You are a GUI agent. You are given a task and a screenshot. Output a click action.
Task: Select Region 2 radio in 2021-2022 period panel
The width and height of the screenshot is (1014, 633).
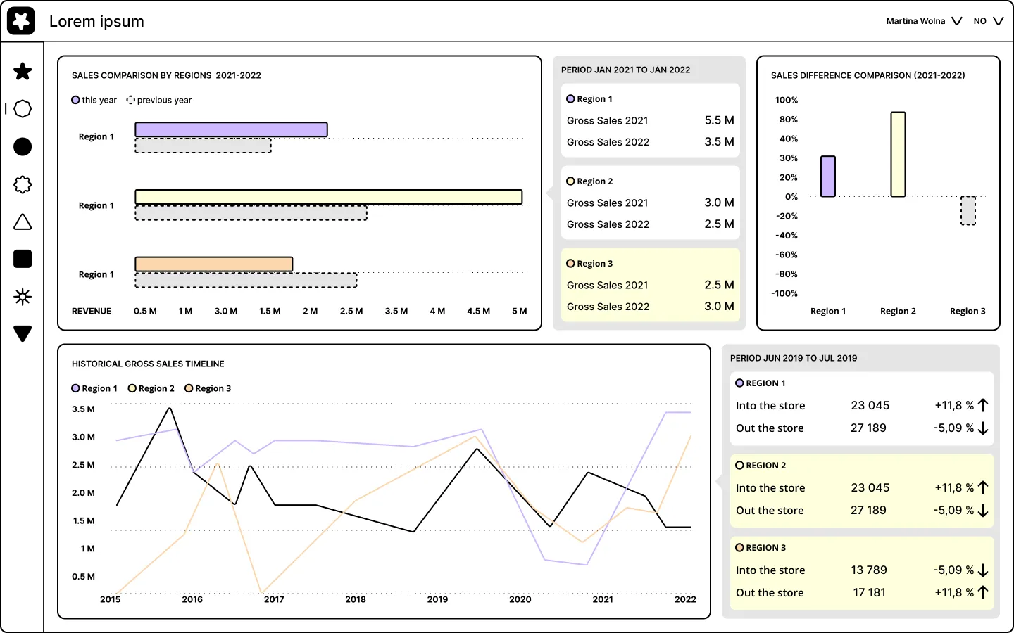(570, 181)
